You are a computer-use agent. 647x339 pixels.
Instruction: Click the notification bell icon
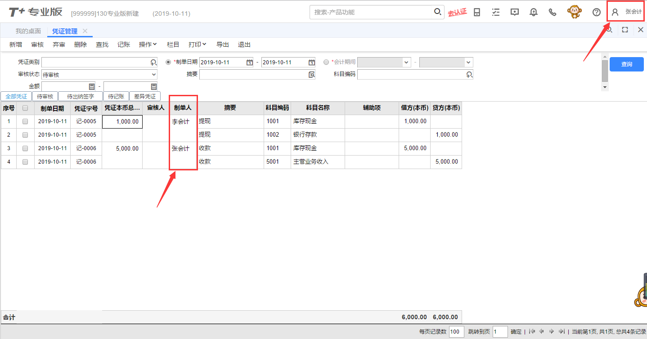tap(534, 12)
